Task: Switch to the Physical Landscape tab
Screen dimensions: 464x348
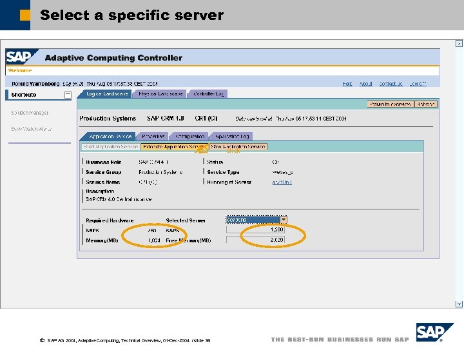Action: (x=160, y=94)
